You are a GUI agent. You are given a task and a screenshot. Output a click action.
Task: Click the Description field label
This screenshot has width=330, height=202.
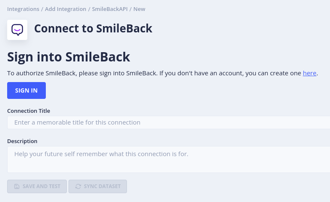[x=22, y=141]
